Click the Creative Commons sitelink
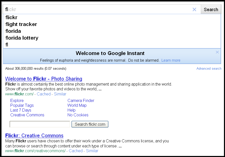Screen dimensions: 225x157 coord(27,115)
